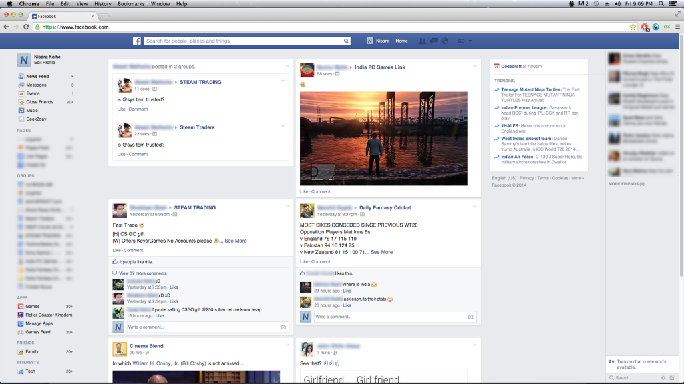Open the Teenage Mutant Ninja Turtles trending topic

pos(531,90)
